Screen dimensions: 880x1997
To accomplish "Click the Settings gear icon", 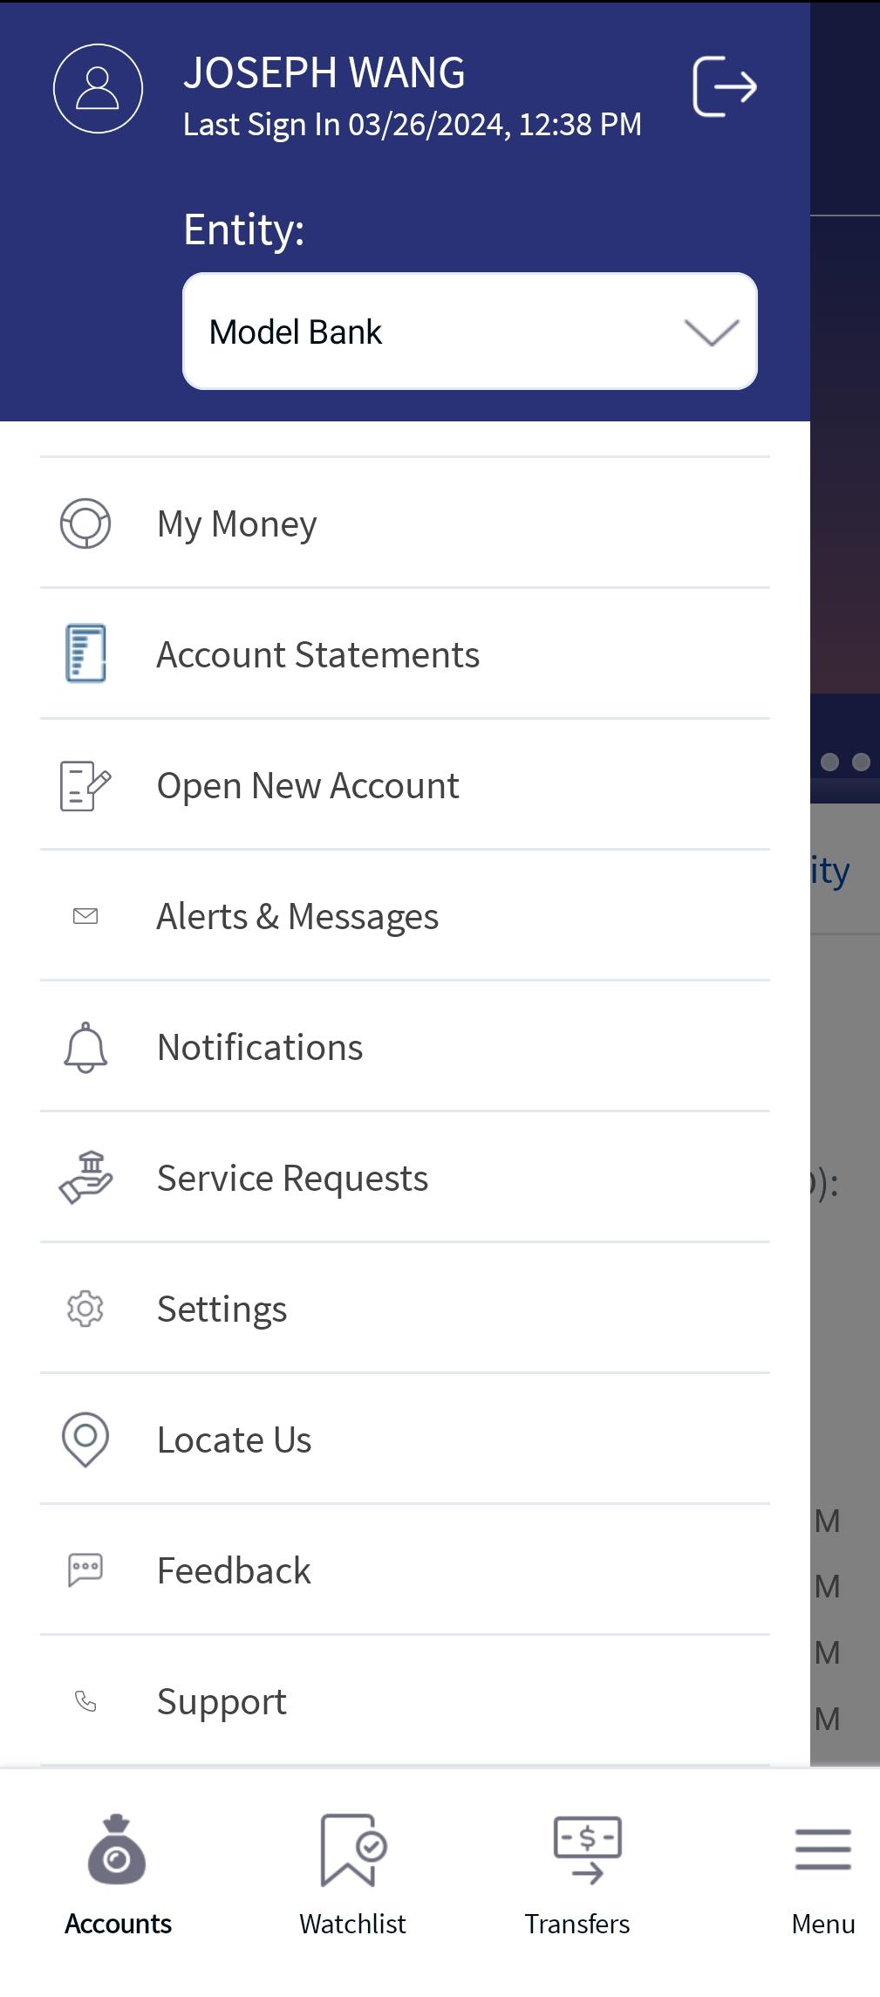I will (x=85, y=1309).
